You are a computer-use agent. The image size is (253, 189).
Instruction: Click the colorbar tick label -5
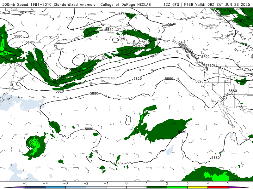tap(25, 183)
